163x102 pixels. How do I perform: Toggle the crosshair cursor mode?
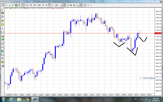(23, 5)
